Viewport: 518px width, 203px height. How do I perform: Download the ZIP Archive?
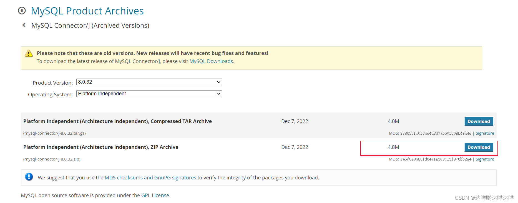[x=479, y=147]
